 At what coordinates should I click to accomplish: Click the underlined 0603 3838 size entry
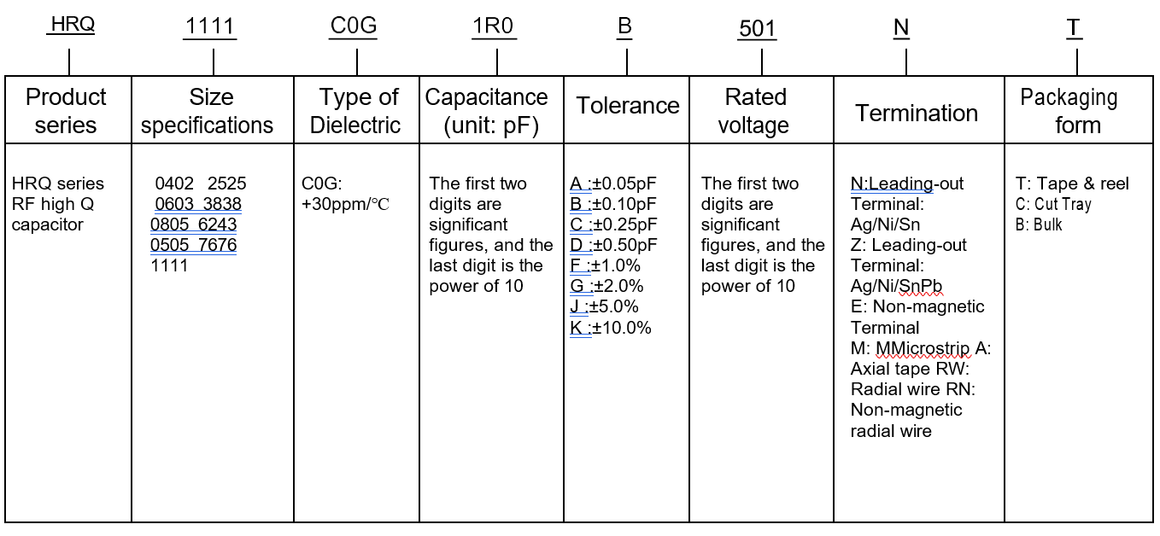coord(198,204)
